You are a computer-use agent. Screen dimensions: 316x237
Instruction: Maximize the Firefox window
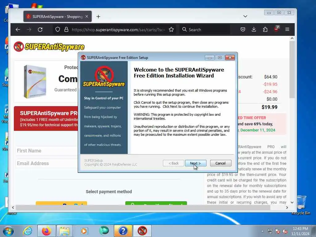click(279, 12)
